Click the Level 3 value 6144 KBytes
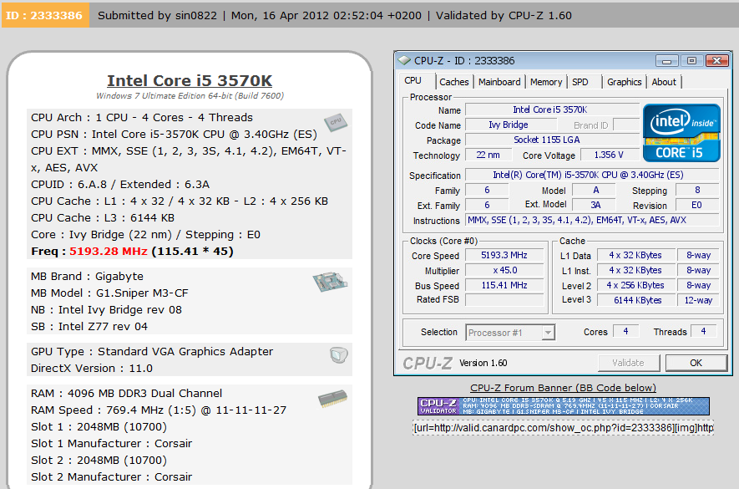Viewport: 739px width, 489px height. (635, 300)
